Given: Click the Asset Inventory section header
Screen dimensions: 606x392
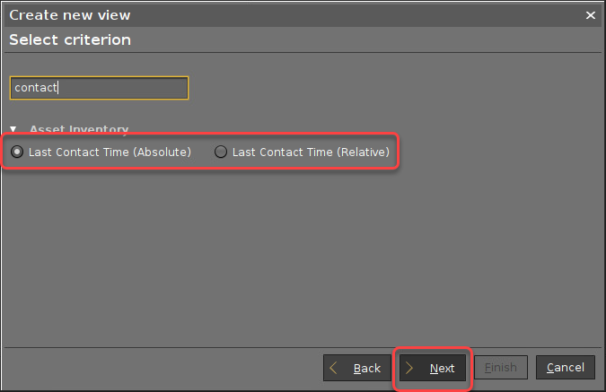Looking at the screenshot, I should tap(79, 129).
